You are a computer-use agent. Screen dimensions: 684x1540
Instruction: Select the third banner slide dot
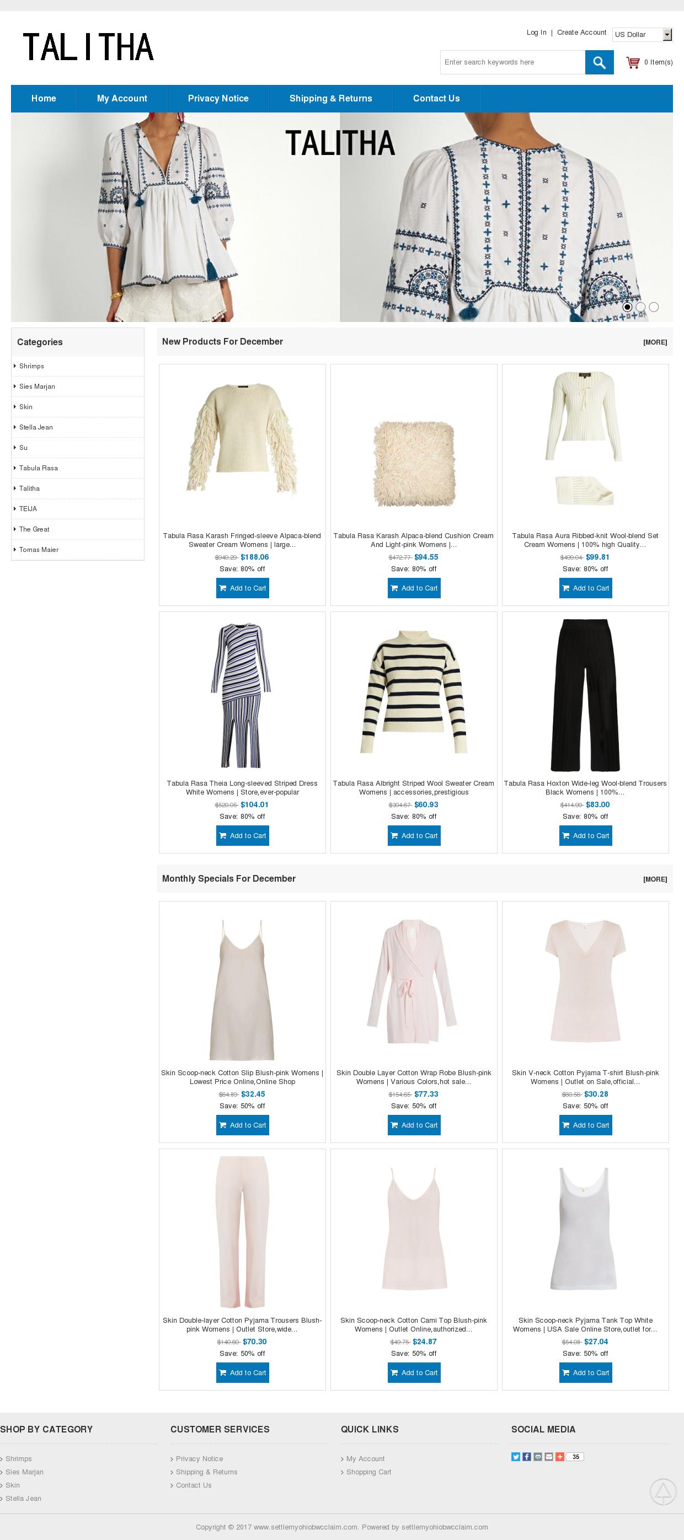(654, 307)
